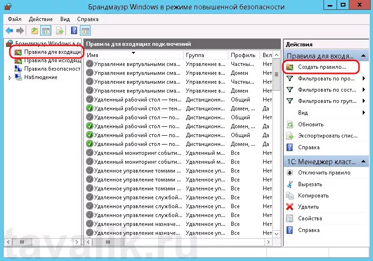Click the rules list vertical scrollbar thumb
This screenshot has width=373, height=261.
[276, 74]
